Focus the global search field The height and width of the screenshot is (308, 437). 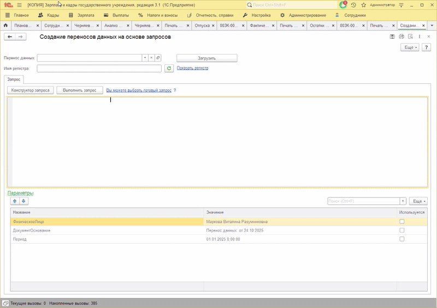(x=292, y=5)
